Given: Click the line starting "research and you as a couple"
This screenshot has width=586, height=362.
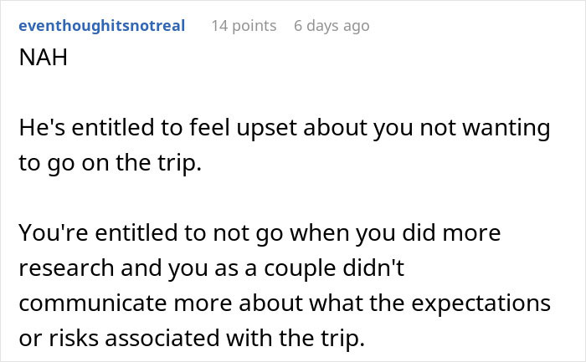Looking at the screenshot, I should [x=222, y=267].
